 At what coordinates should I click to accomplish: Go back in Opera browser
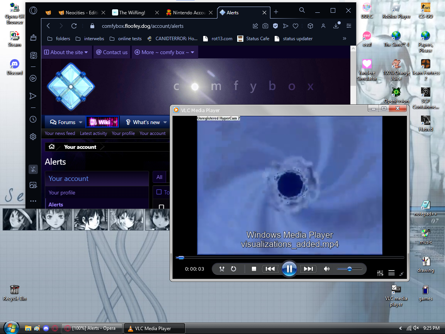(x=48, y=26)
